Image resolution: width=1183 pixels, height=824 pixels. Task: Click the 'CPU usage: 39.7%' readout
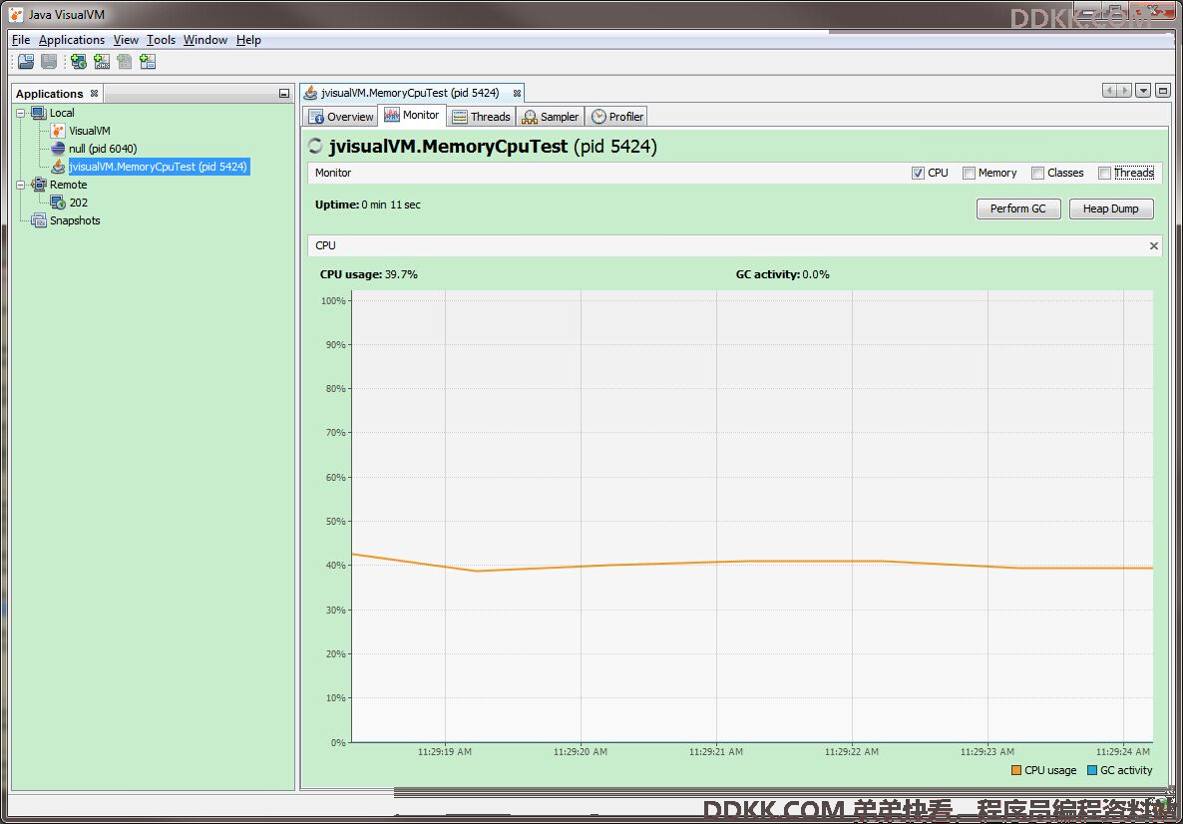[369, 274]
